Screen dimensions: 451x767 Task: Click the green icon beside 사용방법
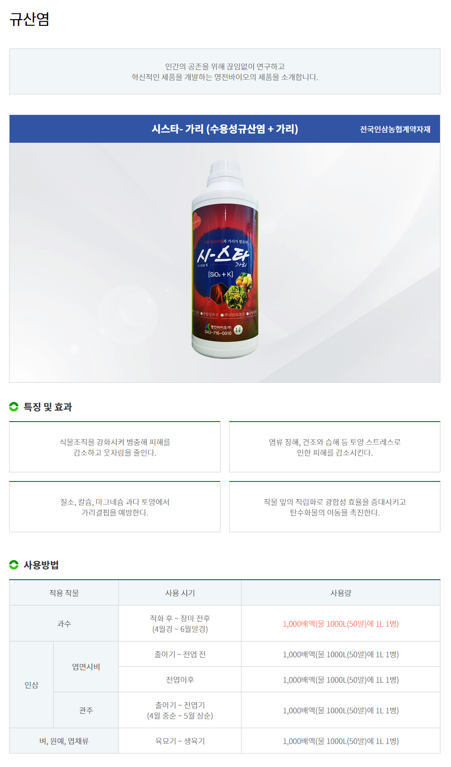click(14, 565)
